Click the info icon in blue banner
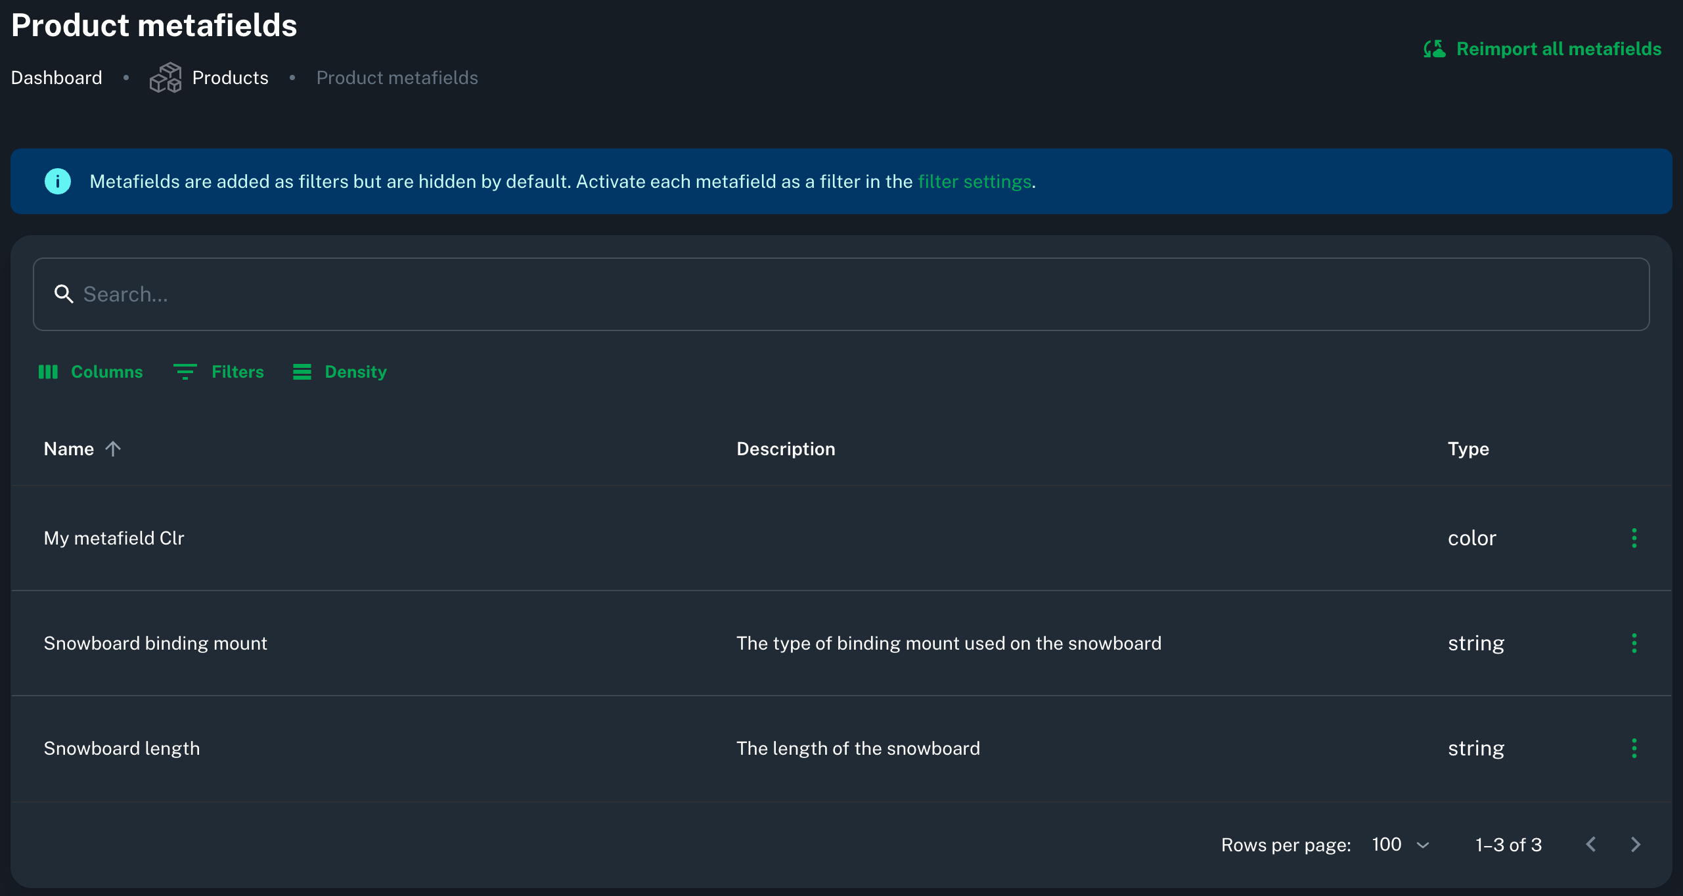This screenshot has height=896, width=1683. (x=58, y=181)
